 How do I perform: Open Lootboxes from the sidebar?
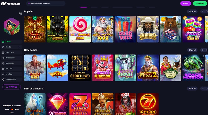pyautogui.click(x=12, y=52)
